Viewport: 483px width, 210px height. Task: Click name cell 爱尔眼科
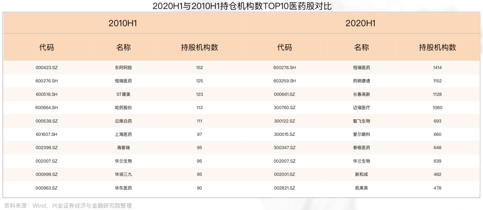[361, 134]
